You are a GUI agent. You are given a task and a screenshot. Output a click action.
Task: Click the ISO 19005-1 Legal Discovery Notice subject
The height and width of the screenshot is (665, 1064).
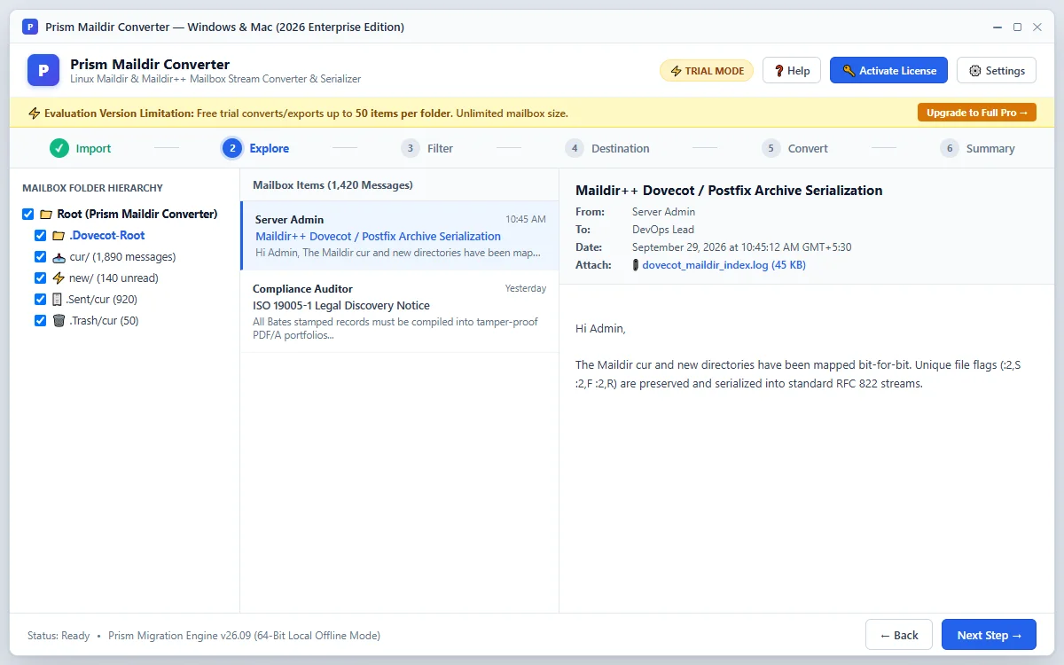(341, 305)
